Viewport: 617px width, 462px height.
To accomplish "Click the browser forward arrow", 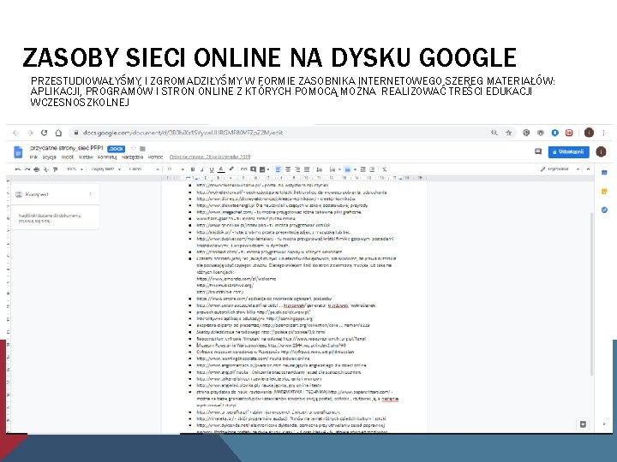I will click(x=30, y=133).
